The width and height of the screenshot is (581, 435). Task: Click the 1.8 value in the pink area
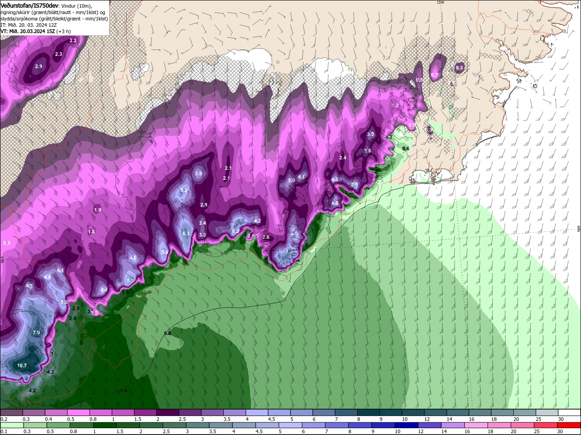(x=91, y=232)
